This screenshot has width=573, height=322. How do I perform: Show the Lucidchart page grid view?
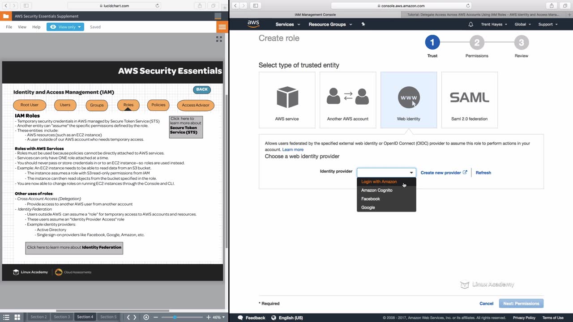(x=17, y=317)
